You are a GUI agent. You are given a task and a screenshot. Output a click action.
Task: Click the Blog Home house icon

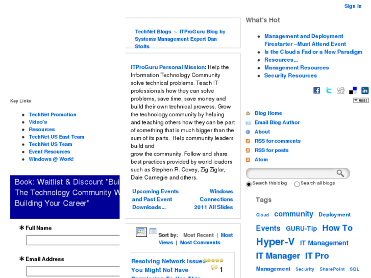(248, 113)
